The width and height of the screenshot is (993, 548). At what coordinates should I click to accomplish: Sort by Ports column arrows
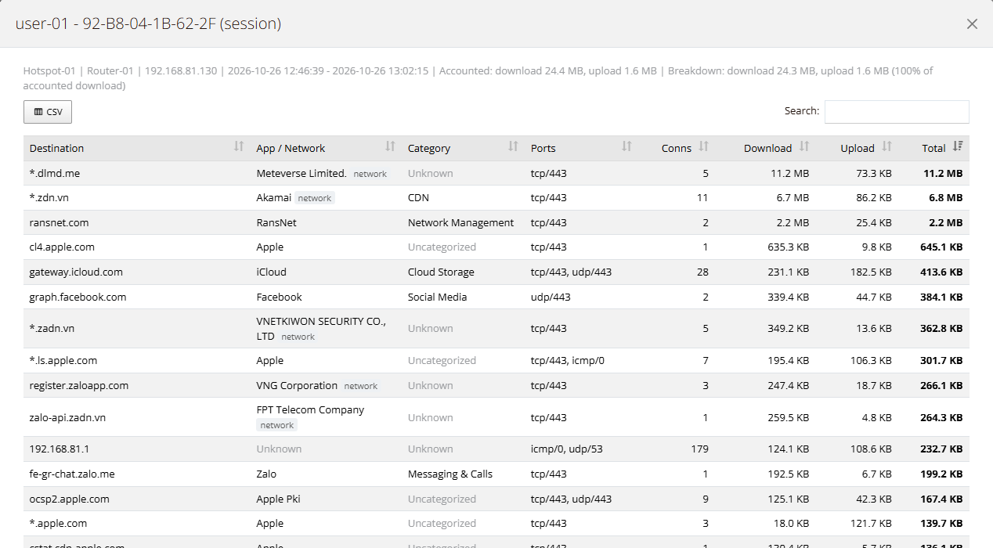click(x=626, y=146)
